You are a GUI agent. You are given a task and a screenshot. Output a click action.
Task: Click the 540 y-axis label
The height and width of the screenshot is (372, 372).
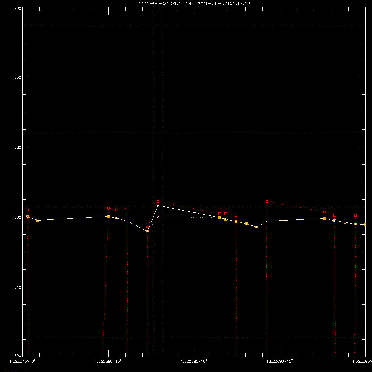click(18, 287)
